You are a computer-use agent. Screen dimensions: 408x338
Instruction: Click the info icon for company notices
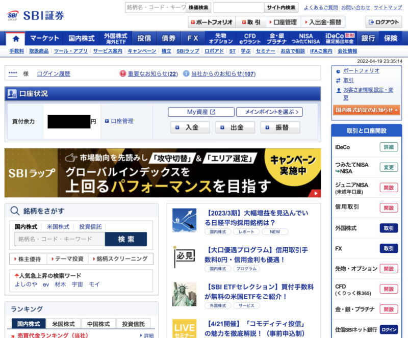[x=186, y=73]
